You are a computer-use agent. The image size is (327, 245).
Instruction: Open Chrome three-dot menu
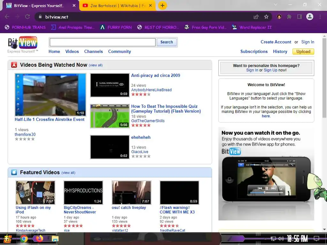tap(320, 17)
